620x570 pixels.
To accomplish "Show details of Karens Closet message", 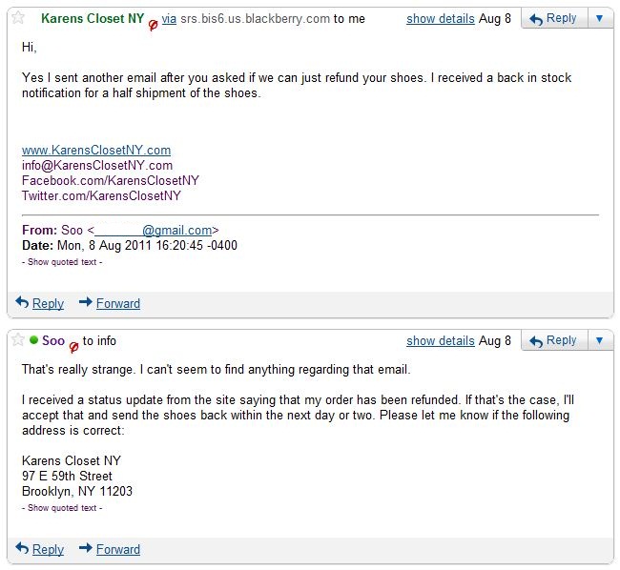I will pos(441,18).
